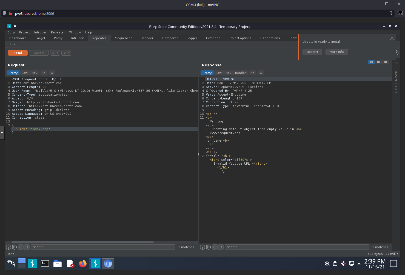Viewport: 405px width, 275px height.
Task: Select combined tabbed layout icon
Action: (x=386, y=62)
